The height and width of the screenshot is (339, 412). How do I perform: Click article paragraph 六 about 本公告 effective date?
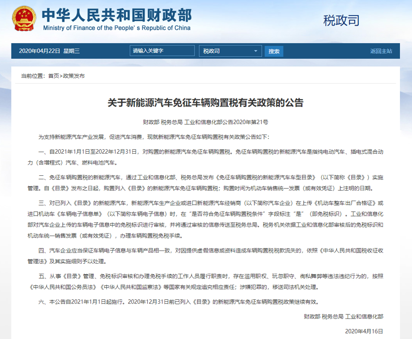click(178, 302)
